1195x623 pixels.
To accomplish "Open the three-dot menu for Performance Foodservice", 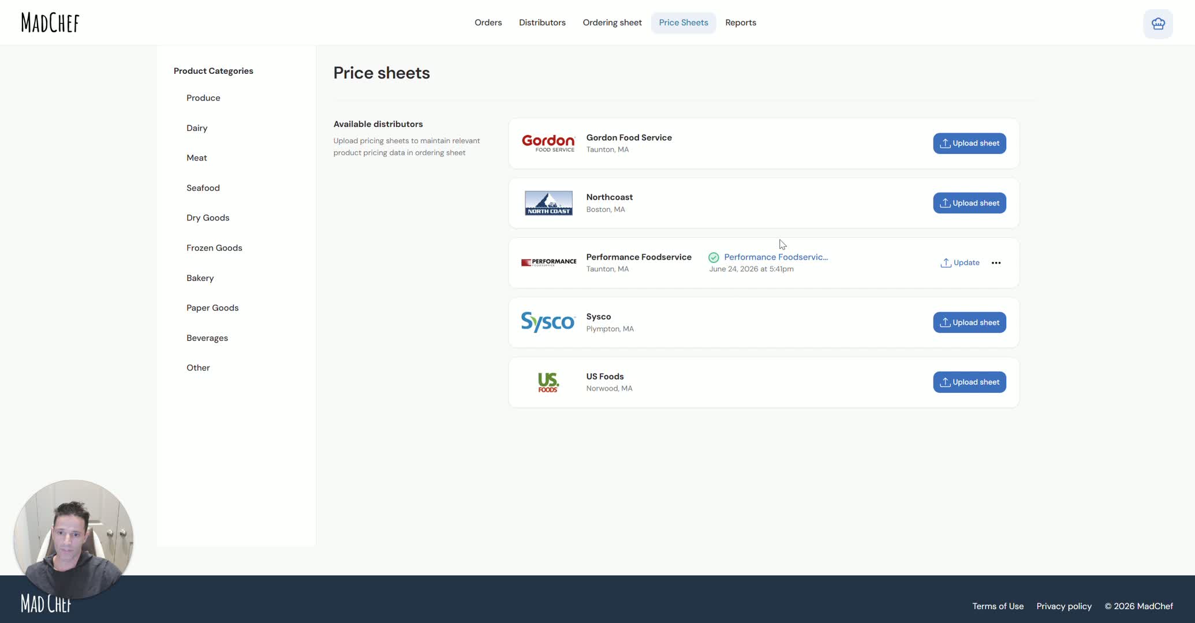I will (996, 262).
